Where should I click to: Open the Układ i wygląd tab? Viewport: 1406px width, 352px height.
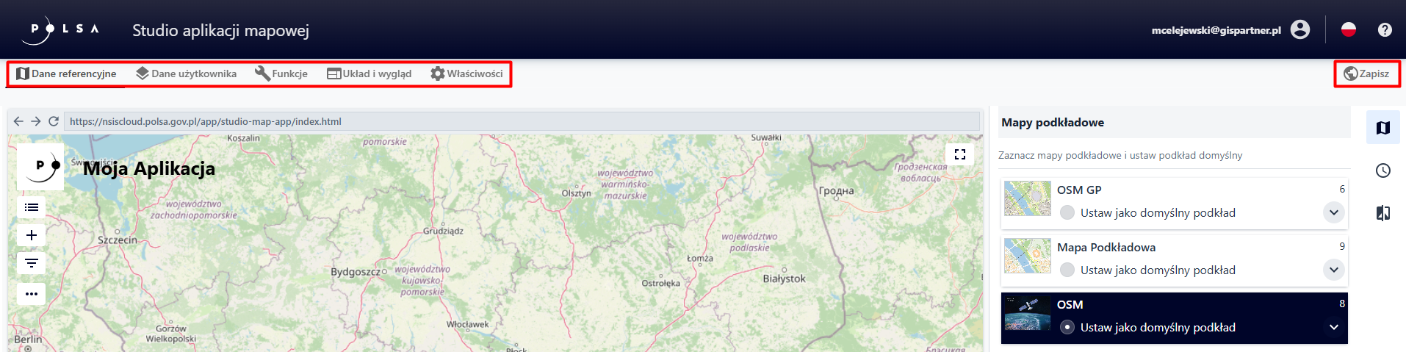tap(369, 73)
